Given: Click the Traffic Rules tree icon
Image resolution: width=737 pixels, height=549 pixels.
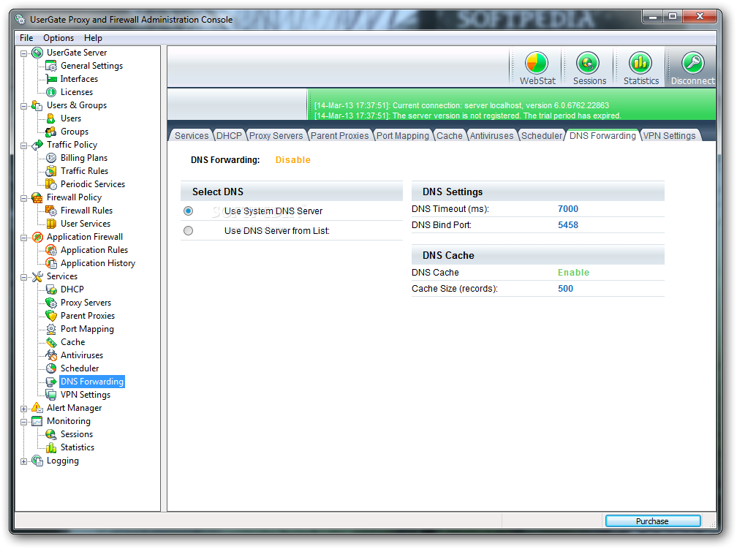Looking at the screenshot, I should coord(51,171).
